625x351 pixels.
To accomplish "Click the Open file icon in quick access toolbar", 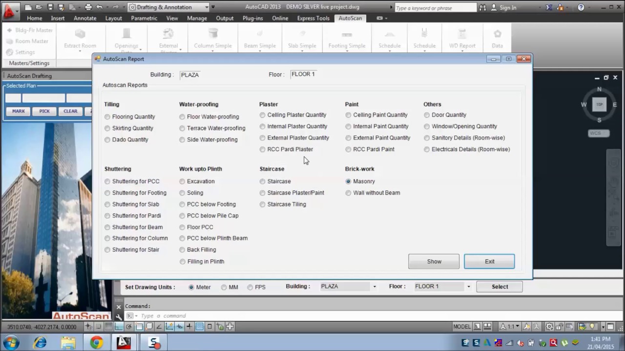I will (x=40, y=7).
